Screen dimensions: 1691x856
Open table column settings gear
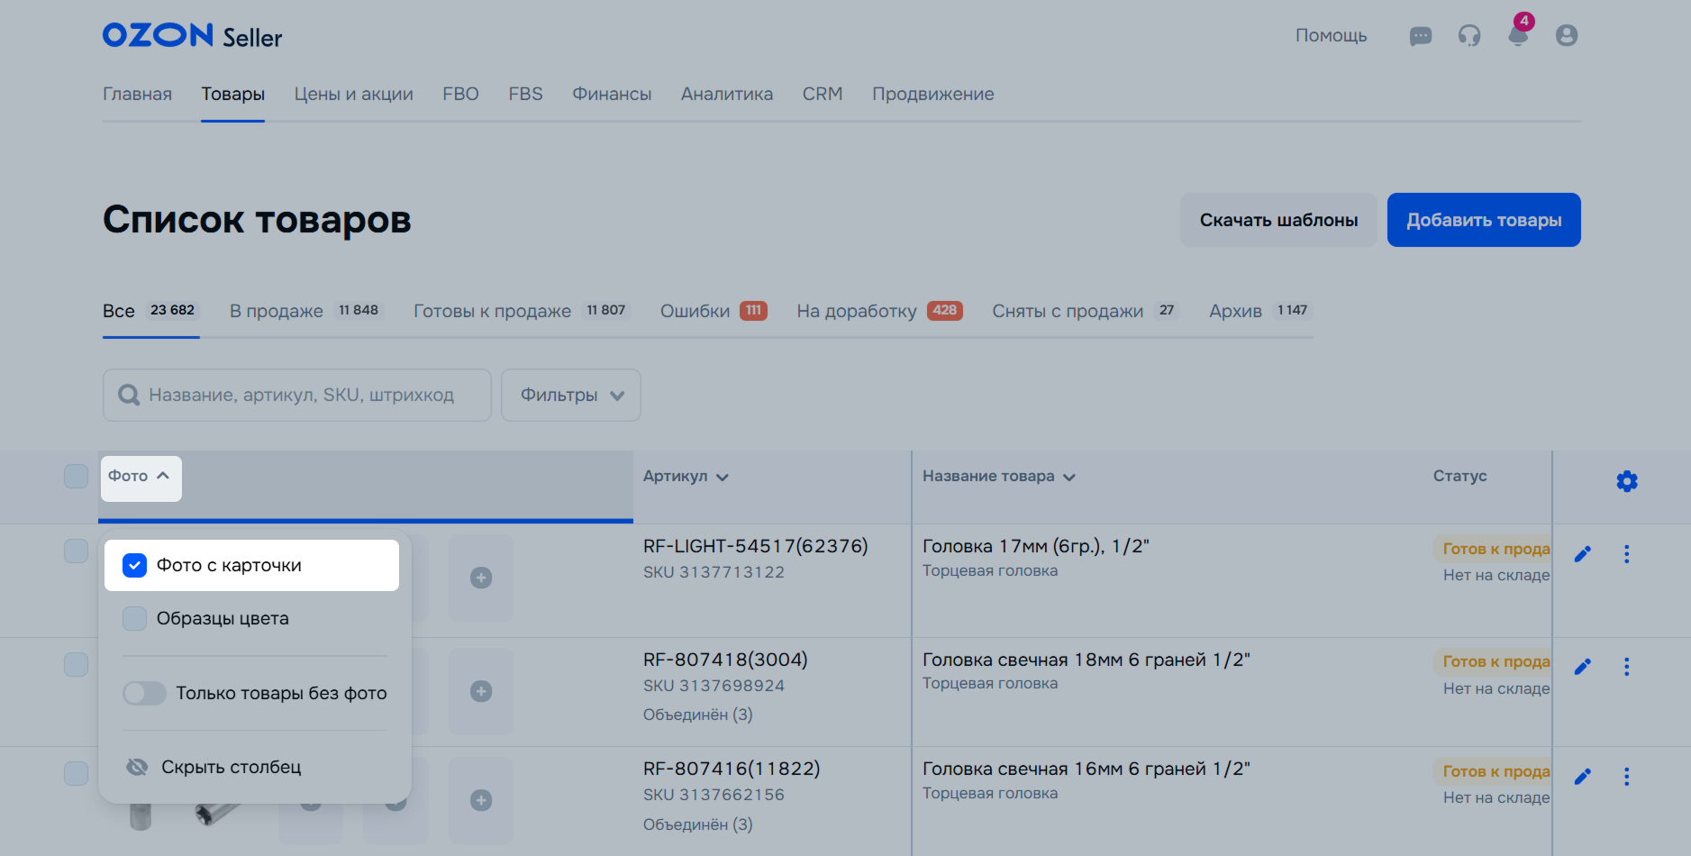coord(1626,481)
